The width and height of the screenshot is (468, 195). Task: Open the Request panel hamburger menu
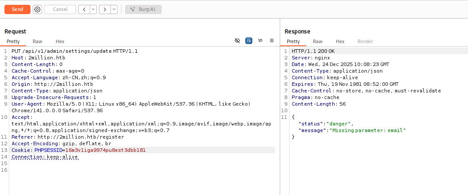(272, 40)
